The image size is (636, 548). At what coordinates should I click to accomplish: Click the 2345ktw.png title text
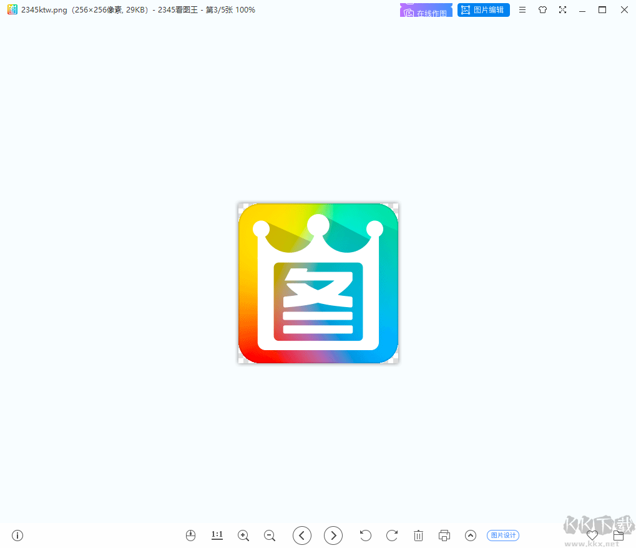[44, 10]
